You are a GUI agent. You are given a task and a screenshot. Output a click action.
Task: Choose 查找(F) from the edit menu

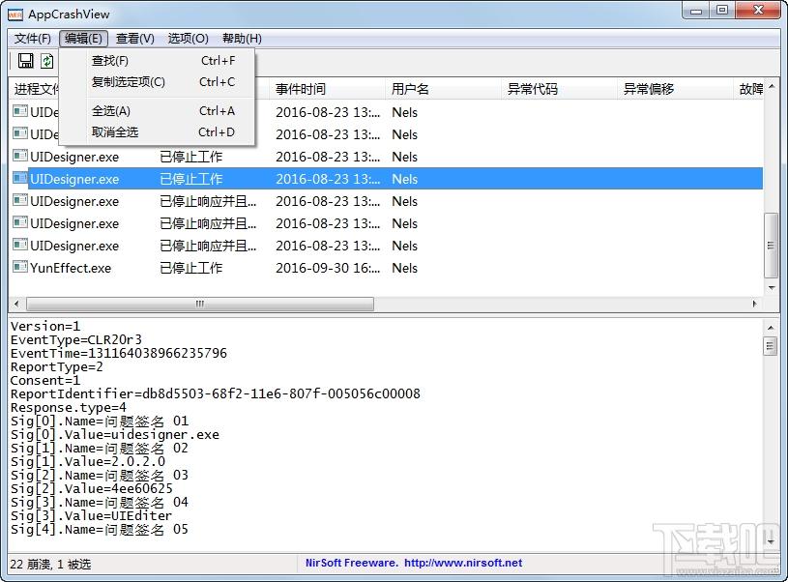click(157, 61)
